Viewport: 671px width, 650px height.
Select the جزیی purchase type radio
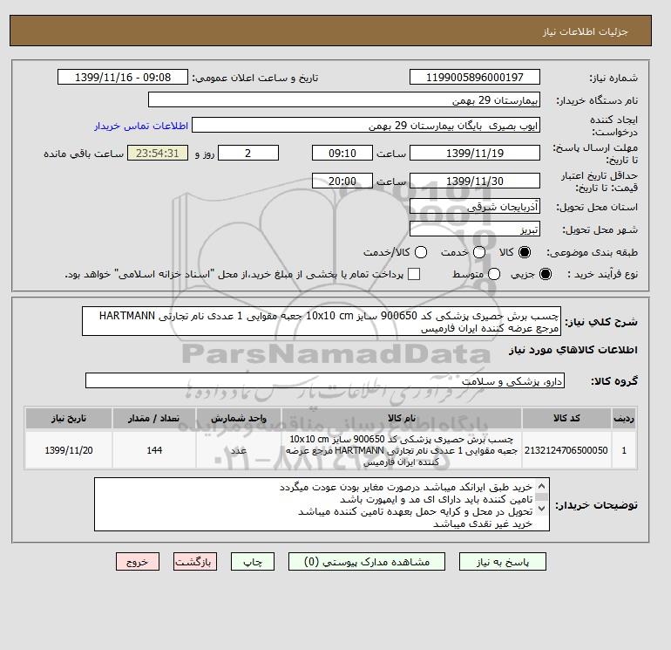point(546,274)
